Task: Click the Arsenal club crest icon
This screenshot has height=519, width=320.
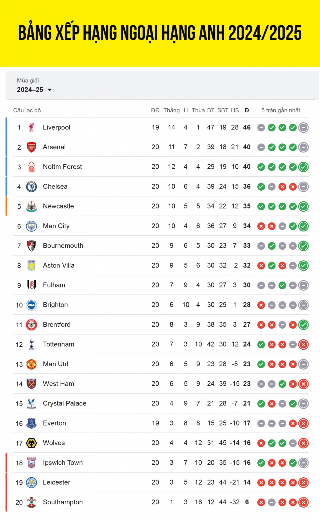Action: [31, 147]
